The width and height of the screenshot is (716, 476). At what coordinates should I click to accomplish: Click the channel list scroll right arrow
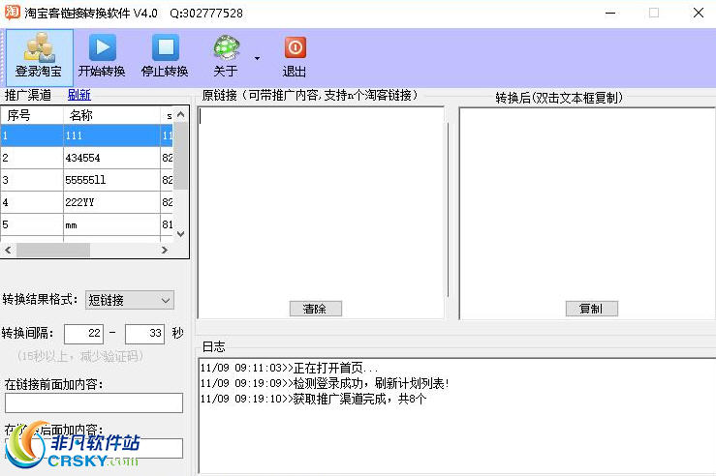165,250
